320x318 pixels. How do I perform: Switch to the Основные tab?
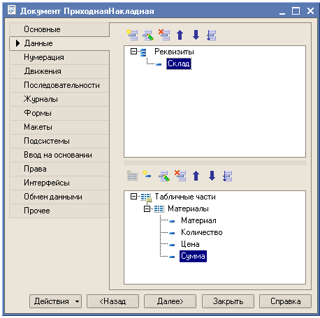(x=59, y=29)
